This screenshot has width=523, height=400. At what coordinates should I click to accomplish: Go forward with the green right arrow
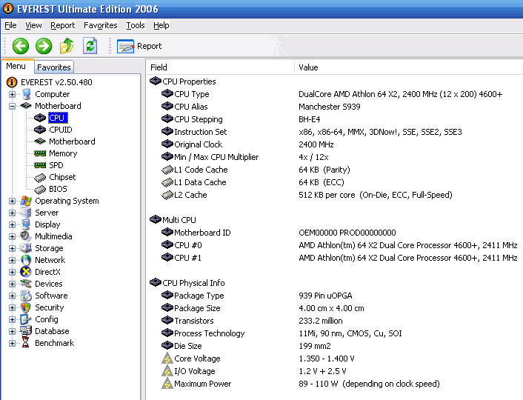pos(44,46)
